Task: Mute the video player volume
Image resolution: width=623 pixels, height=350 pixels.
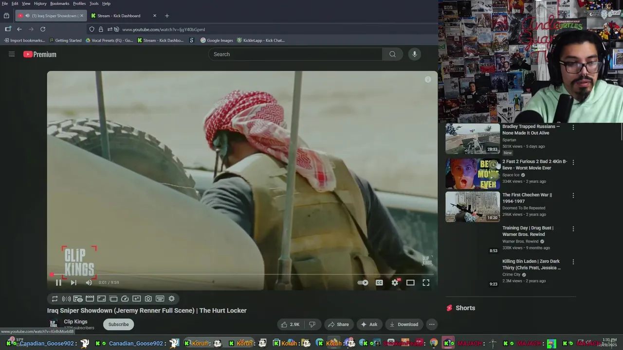Action: click(x=89, y=282)
